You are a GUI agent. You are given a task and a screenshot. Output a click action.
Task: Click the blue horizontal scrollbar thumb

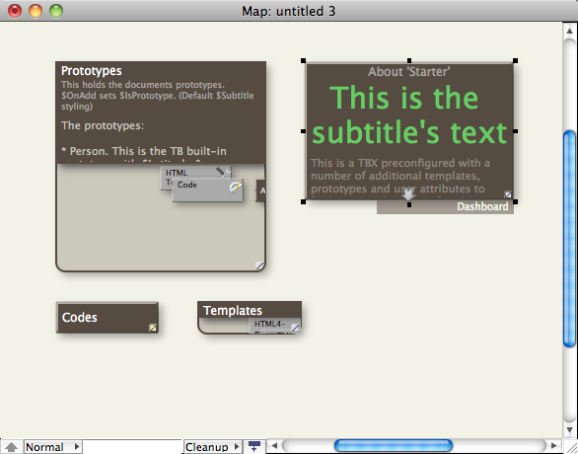[x=394, y=445]
